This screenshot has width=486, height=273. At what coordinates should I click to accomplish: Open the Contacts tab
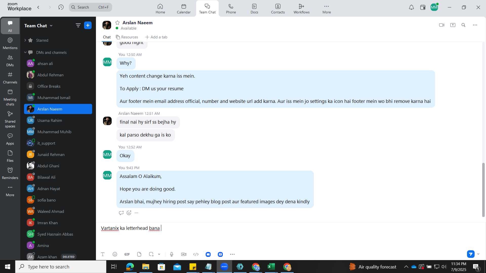(278, 9)
